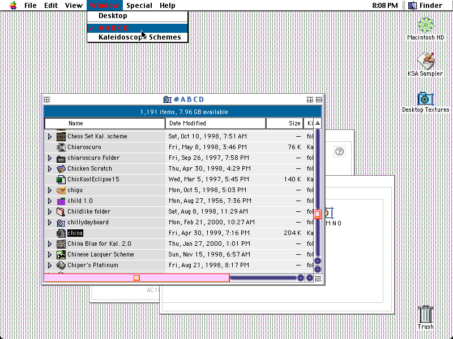Click the close box of # A B C D window
Viewport: 453px width, 339px height.
47,100
